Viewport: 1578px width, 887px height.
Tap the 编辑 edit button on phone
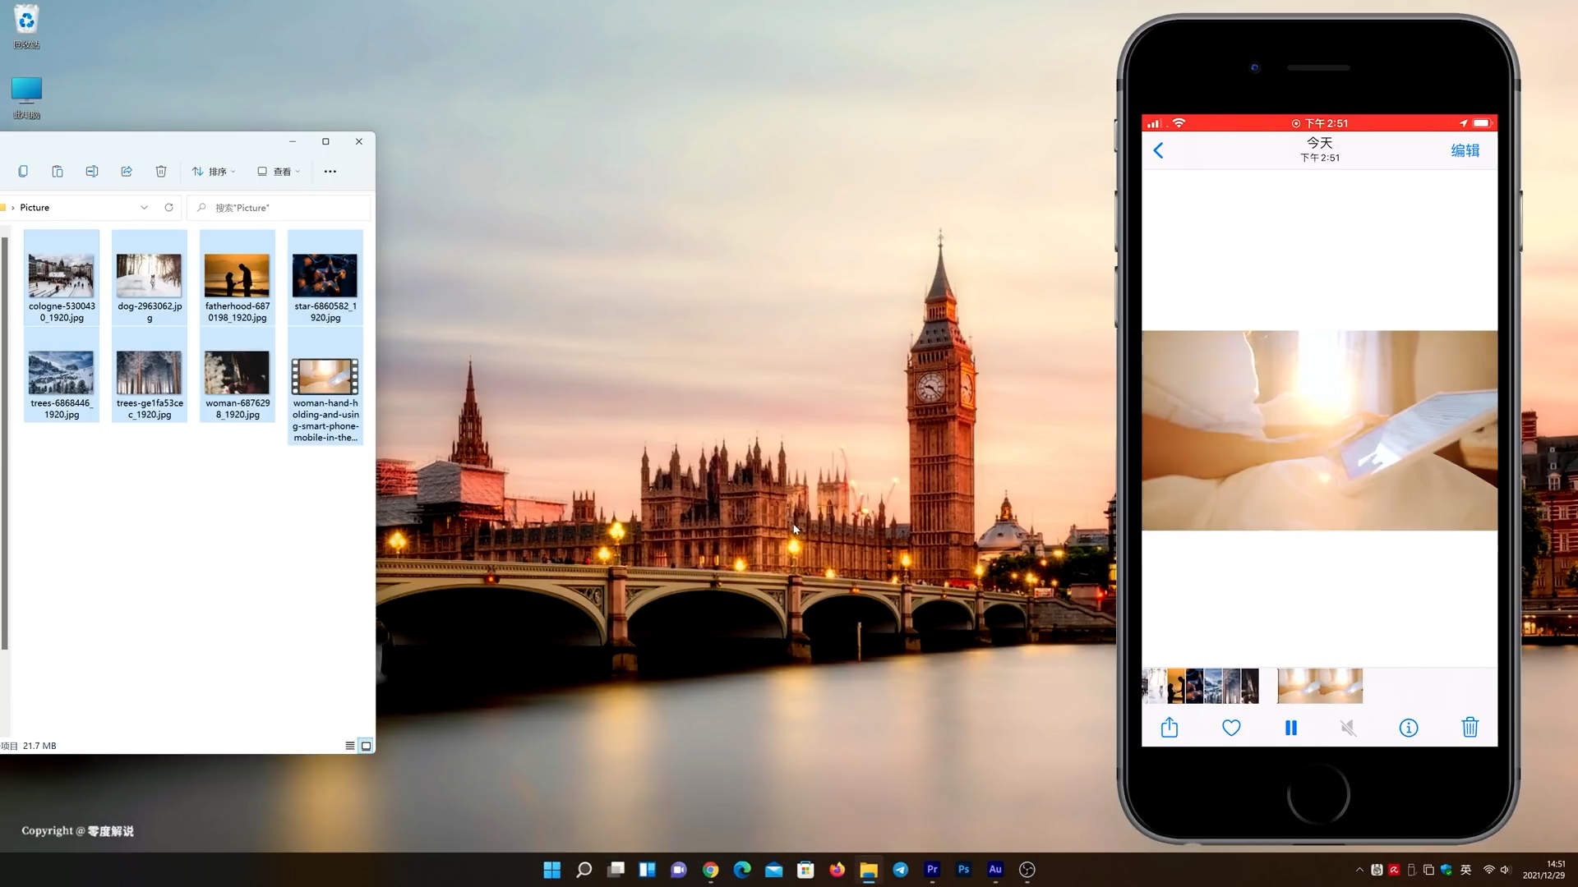pos(1465,150)
